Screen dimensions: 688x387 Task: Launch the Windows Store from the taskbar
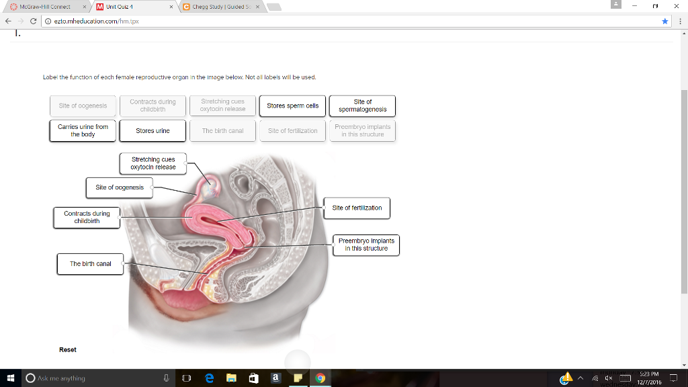(253, 378)
